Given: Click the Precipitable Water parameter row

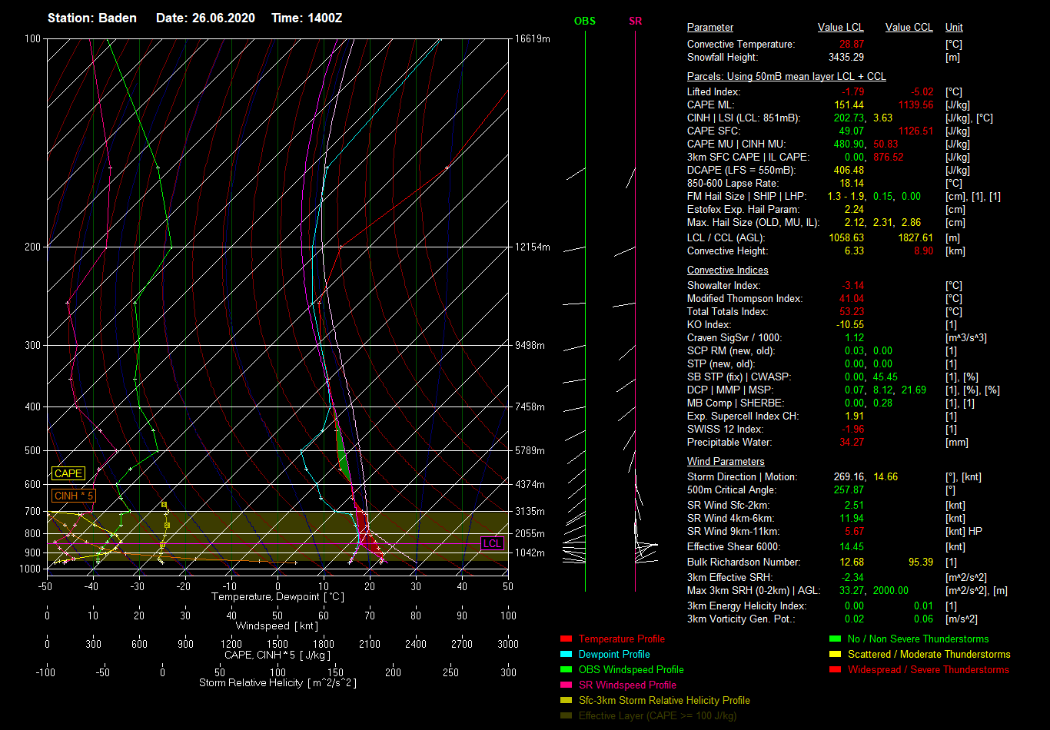Looking at the screenshot, I should pyautogui.click(x=729, y=443).
